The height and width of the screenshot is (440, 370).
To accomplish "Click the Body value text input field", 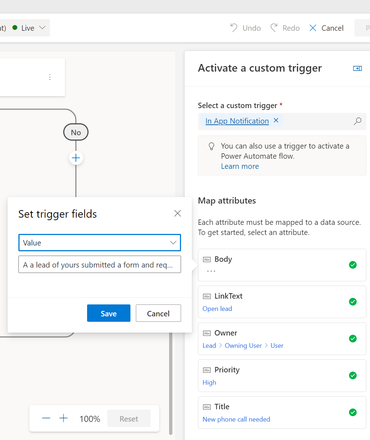I will (x=100, y=265).
